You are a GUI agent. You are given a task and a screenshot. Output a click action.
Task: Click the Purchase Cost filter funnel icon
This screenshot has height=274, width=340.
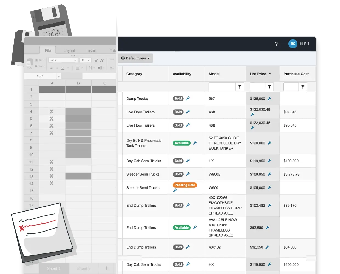pos(303,87)
